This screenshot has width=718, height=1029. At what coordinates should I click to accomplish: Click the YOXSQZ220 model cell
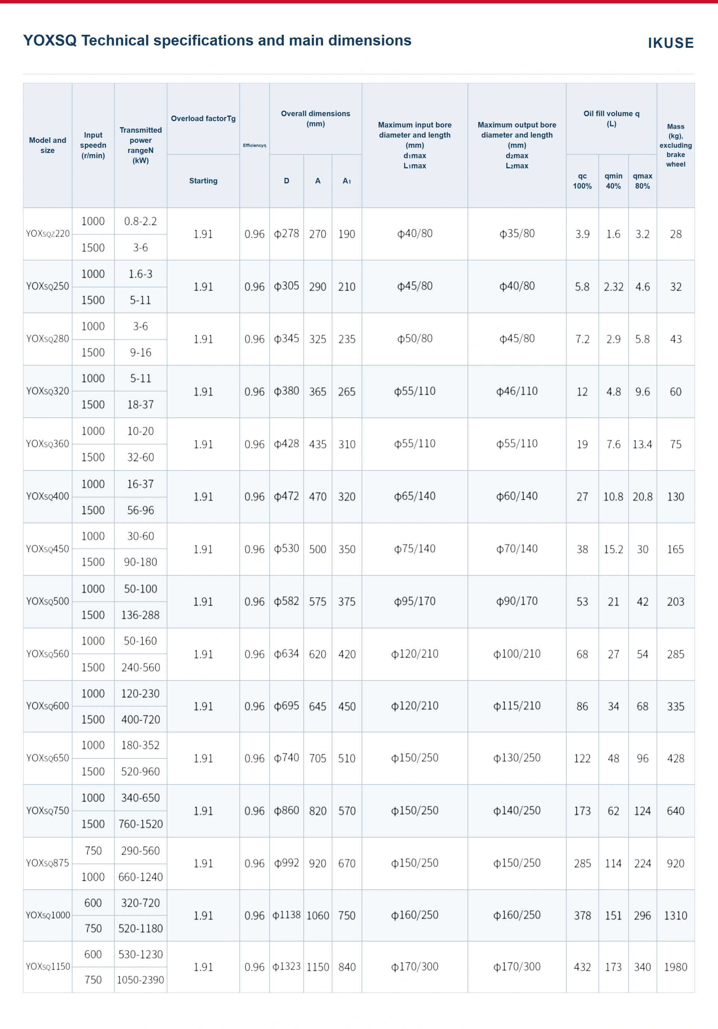point(47,233)
